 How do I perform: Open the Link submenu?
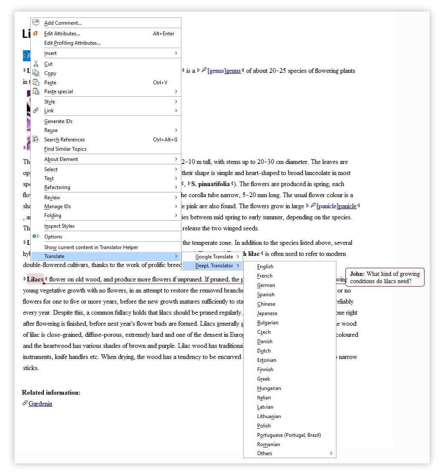coord(106,111)
